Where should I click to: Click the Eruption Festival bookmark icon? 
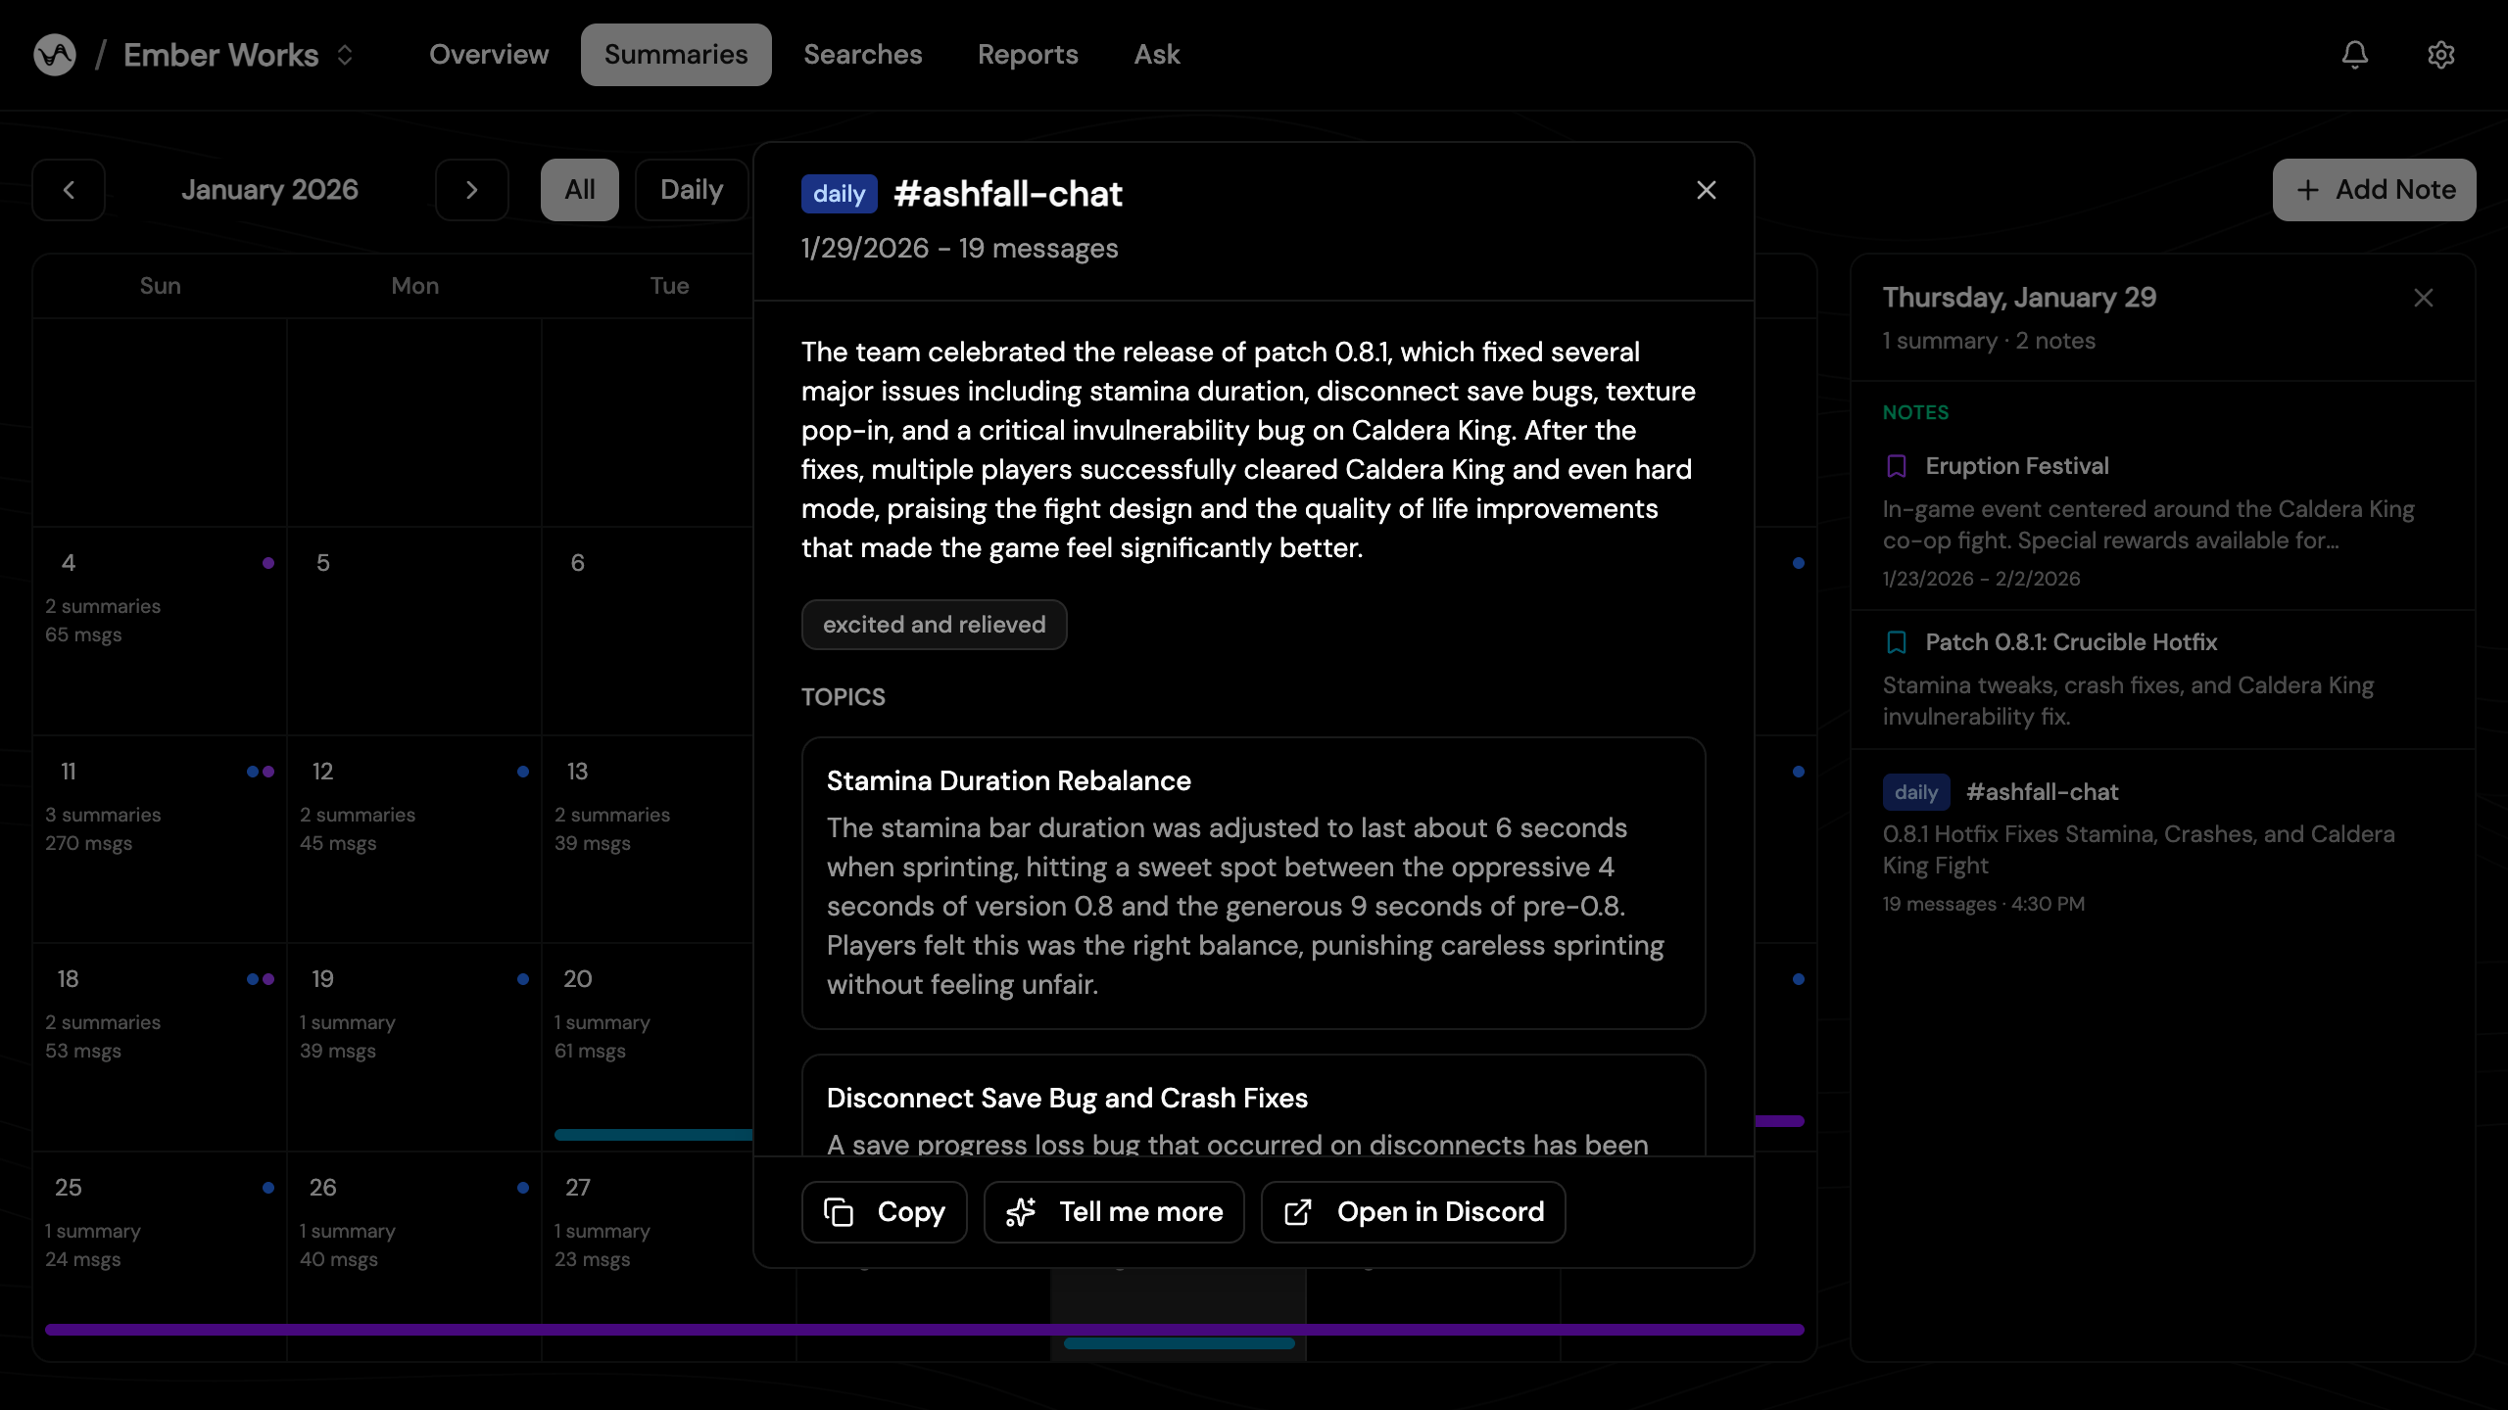1897,466
